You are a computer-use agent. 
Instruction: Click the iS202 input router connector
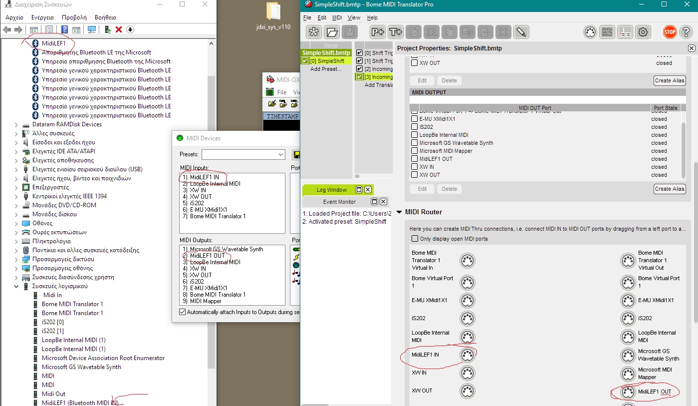(467, 319)
